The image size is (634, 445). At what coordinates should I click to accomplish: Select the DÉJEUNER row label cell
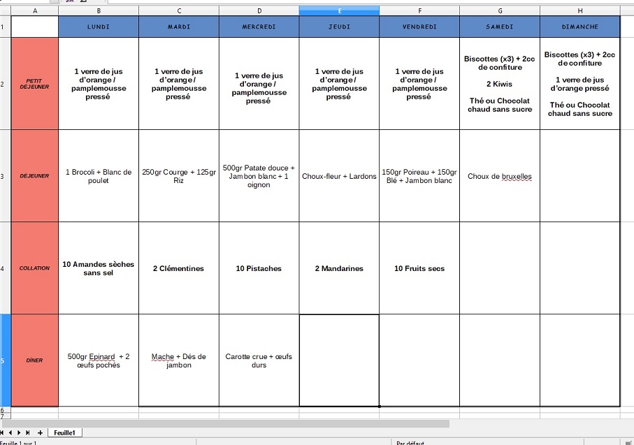[35, 176]
